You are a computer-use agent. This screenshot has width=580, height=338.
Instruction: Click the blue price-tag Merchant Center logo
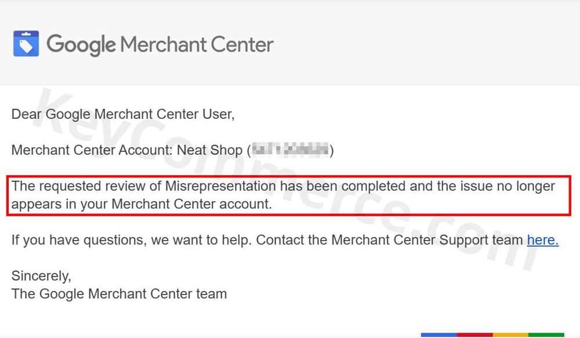26,43
